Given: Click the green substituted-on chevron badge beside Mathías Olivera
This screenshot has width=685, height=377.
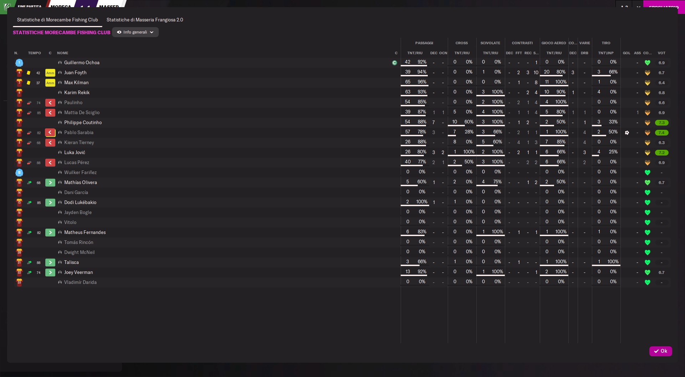Looking at the screenshot, I should click(x=50, y=183).
